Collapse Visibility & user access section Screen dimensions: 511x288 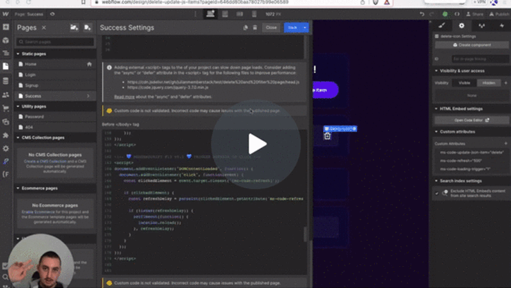(436, 71)
